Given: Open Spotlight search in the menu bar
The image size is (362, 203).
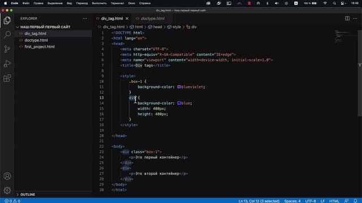Looking at the screenshot, I should tap(334, 3).
